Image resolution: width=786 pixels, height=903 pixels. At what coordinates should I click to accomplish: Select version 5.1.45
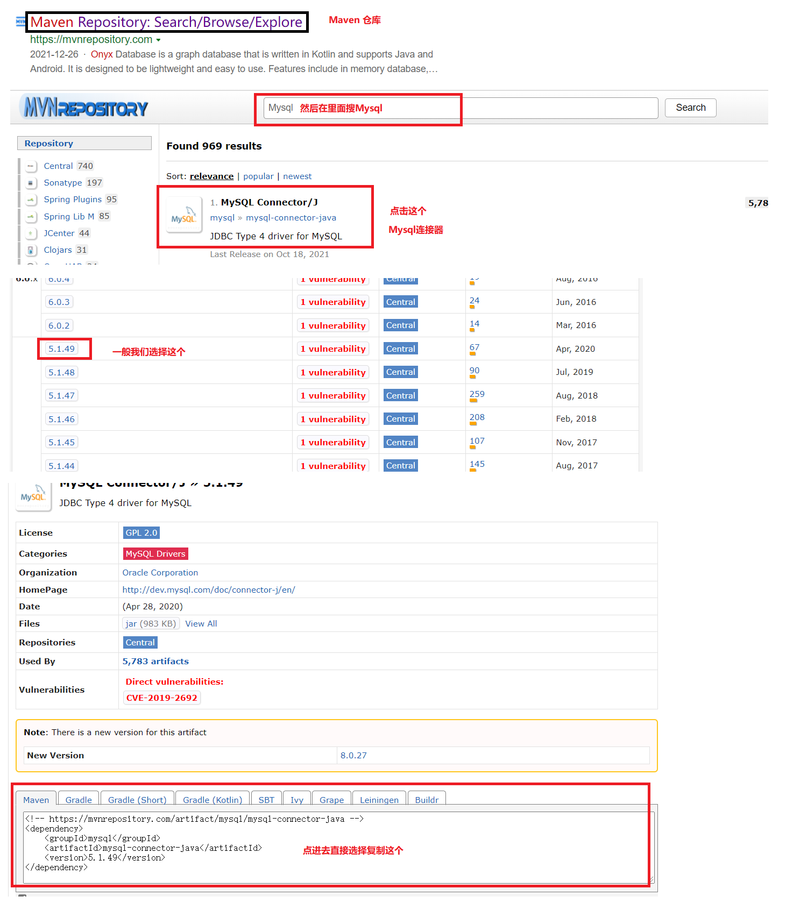[61, 443]
